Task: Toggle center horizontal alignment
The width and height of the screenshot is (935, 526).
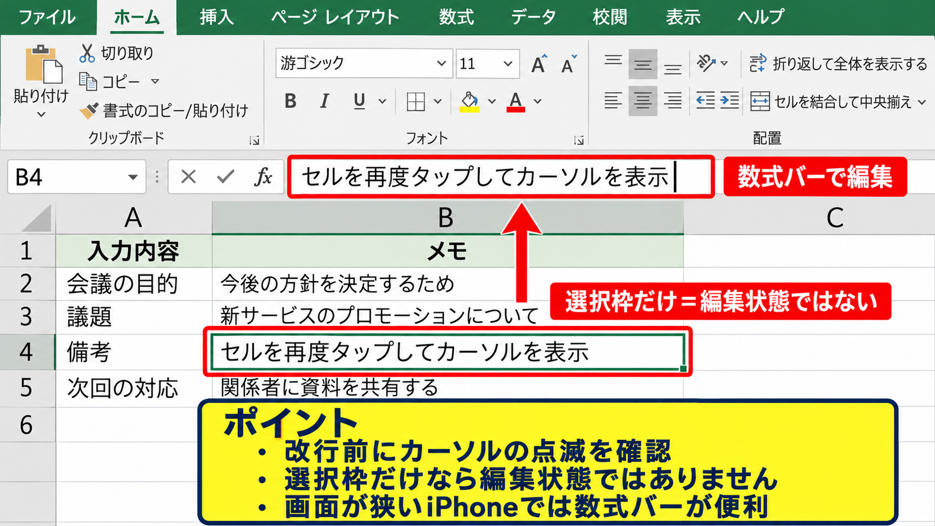Action: [643, 101]
